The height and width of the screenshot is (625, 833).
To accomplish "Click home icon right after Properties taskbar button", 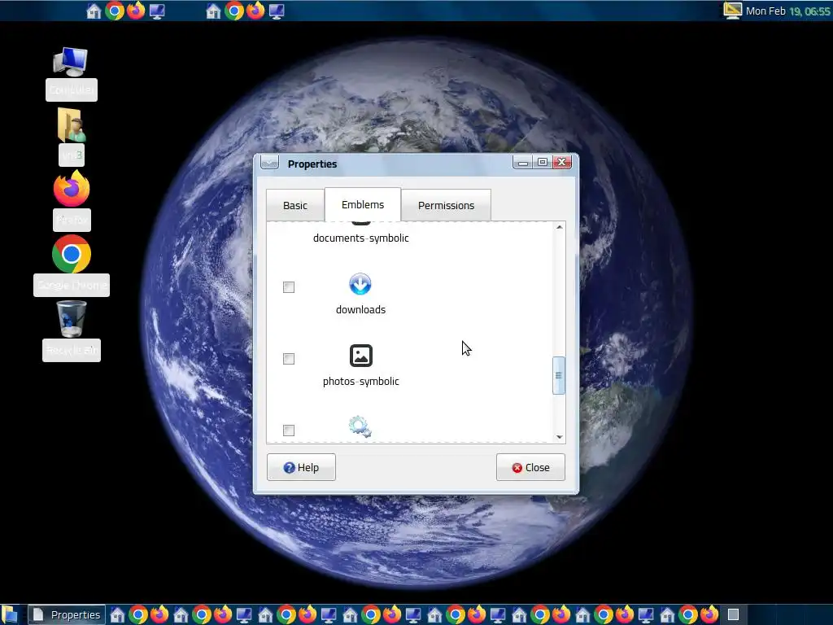I will [x=117, y=615].
